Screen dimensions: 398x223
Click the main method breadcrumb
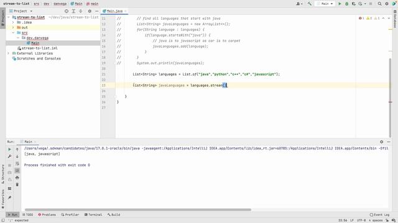tap(93, 4)
